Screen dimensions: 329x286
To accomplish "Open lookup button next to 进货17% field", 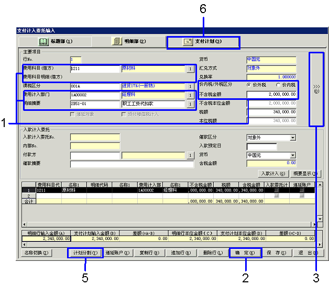I will click(190, 86).
